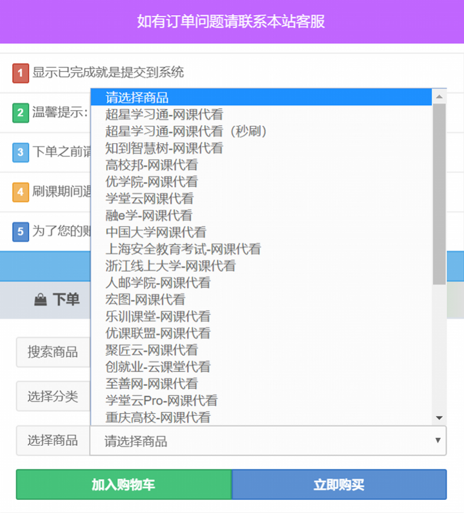Screen dimensions: 464x513
Task: Click the dropdown list scrollbar thumb
Action: [x=439, y=194]
